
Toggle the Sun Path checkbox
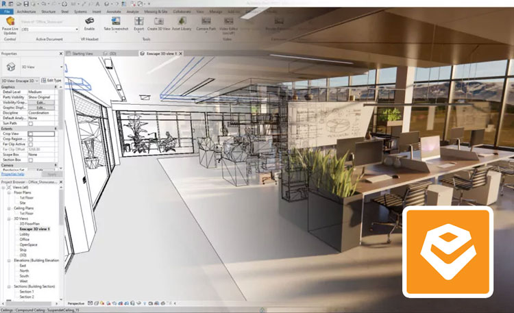click(x=30, y=123)
